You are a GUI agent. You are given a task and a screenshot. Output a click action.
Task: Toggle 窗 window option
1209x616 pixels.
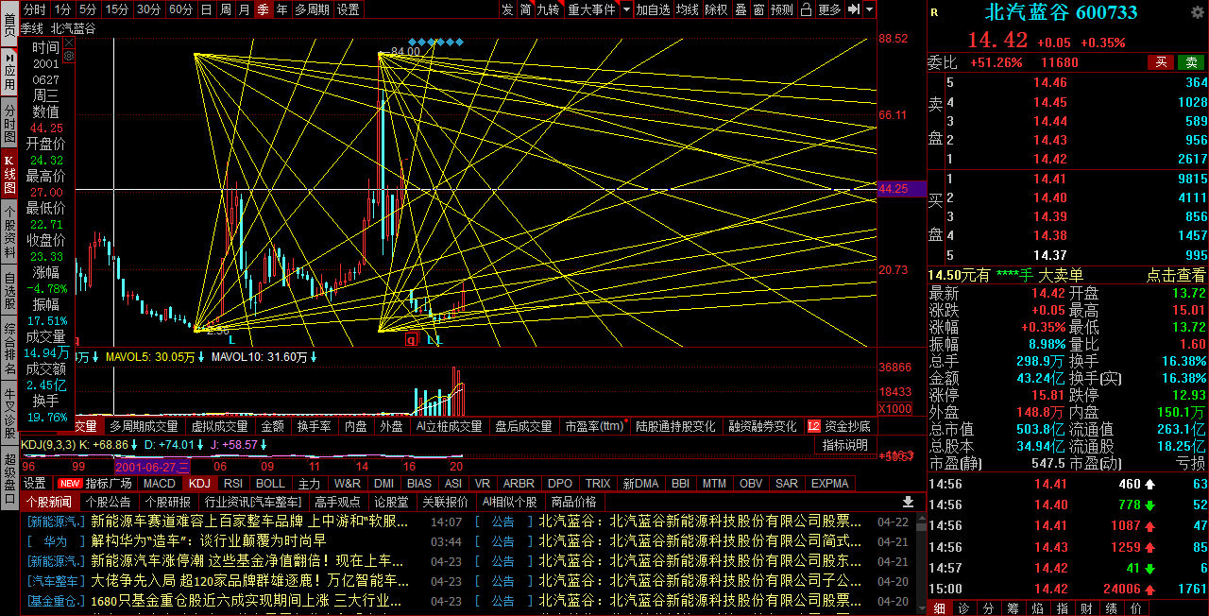(758, 9)
